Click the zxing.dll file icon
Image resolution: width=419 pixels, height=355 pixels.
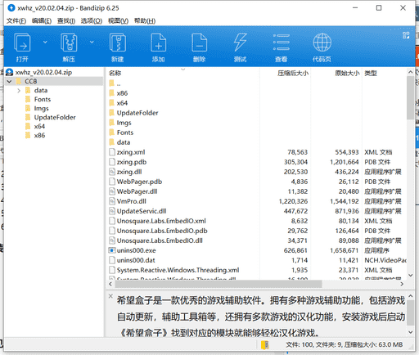point(112,172)
